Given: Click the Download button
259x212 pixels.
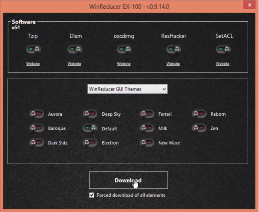Looking at the screenshot, I should [x=129, y=180].
